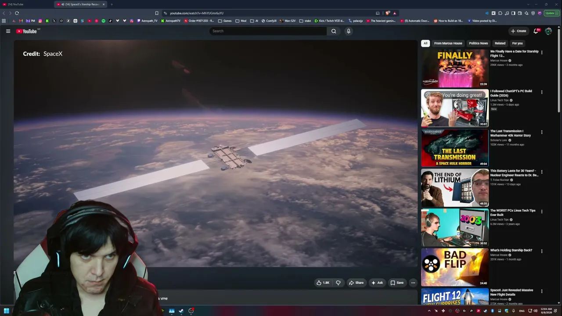Bookmark this page icon in address bar
The image size is (562, 316).
[157, 13]
